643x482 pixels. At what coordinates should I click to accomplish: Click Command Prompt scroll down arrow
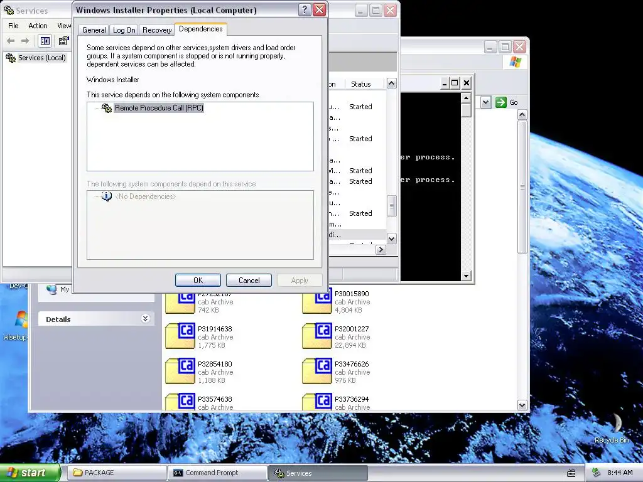click(x=466, y=276)
